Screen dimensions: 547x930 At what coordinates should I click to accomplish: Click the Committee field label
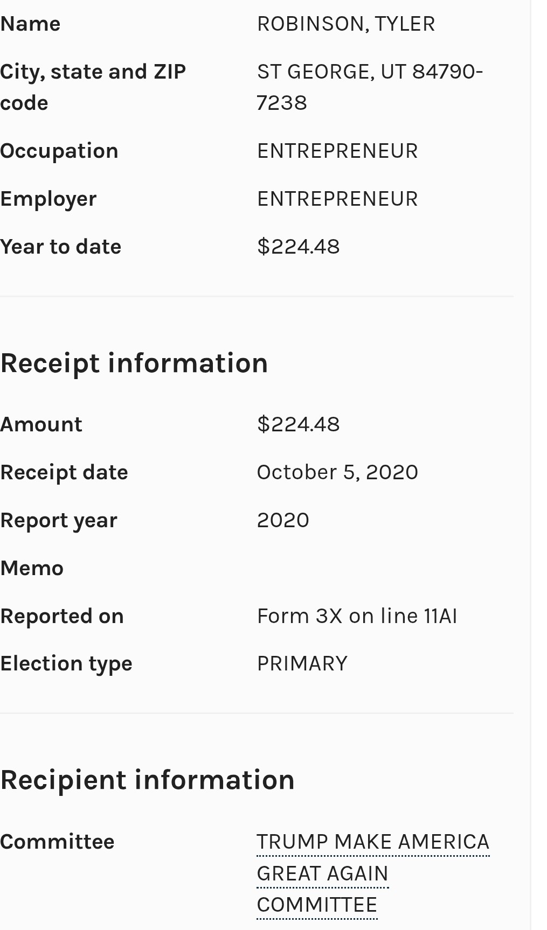(x=57, y=842)
